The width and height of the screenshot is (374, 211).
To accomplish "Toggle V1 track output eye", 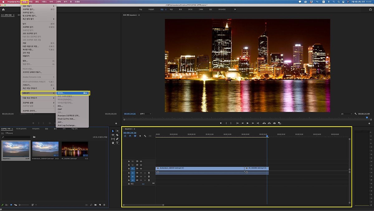I will point(141,169).
